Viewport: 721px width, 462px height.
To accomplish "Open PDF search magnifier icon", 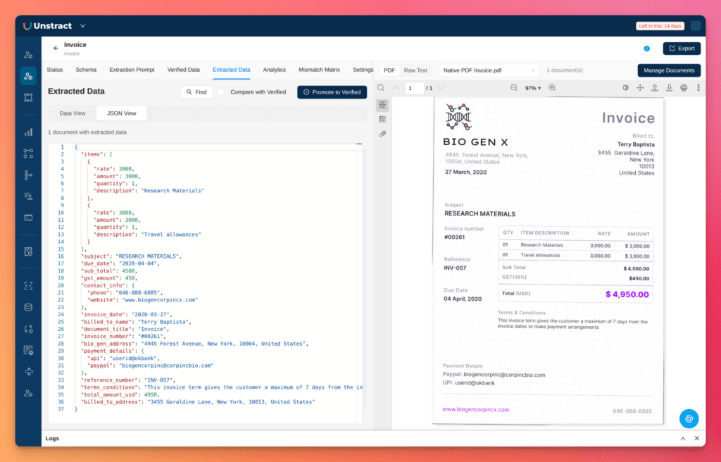I will (381, 88).
